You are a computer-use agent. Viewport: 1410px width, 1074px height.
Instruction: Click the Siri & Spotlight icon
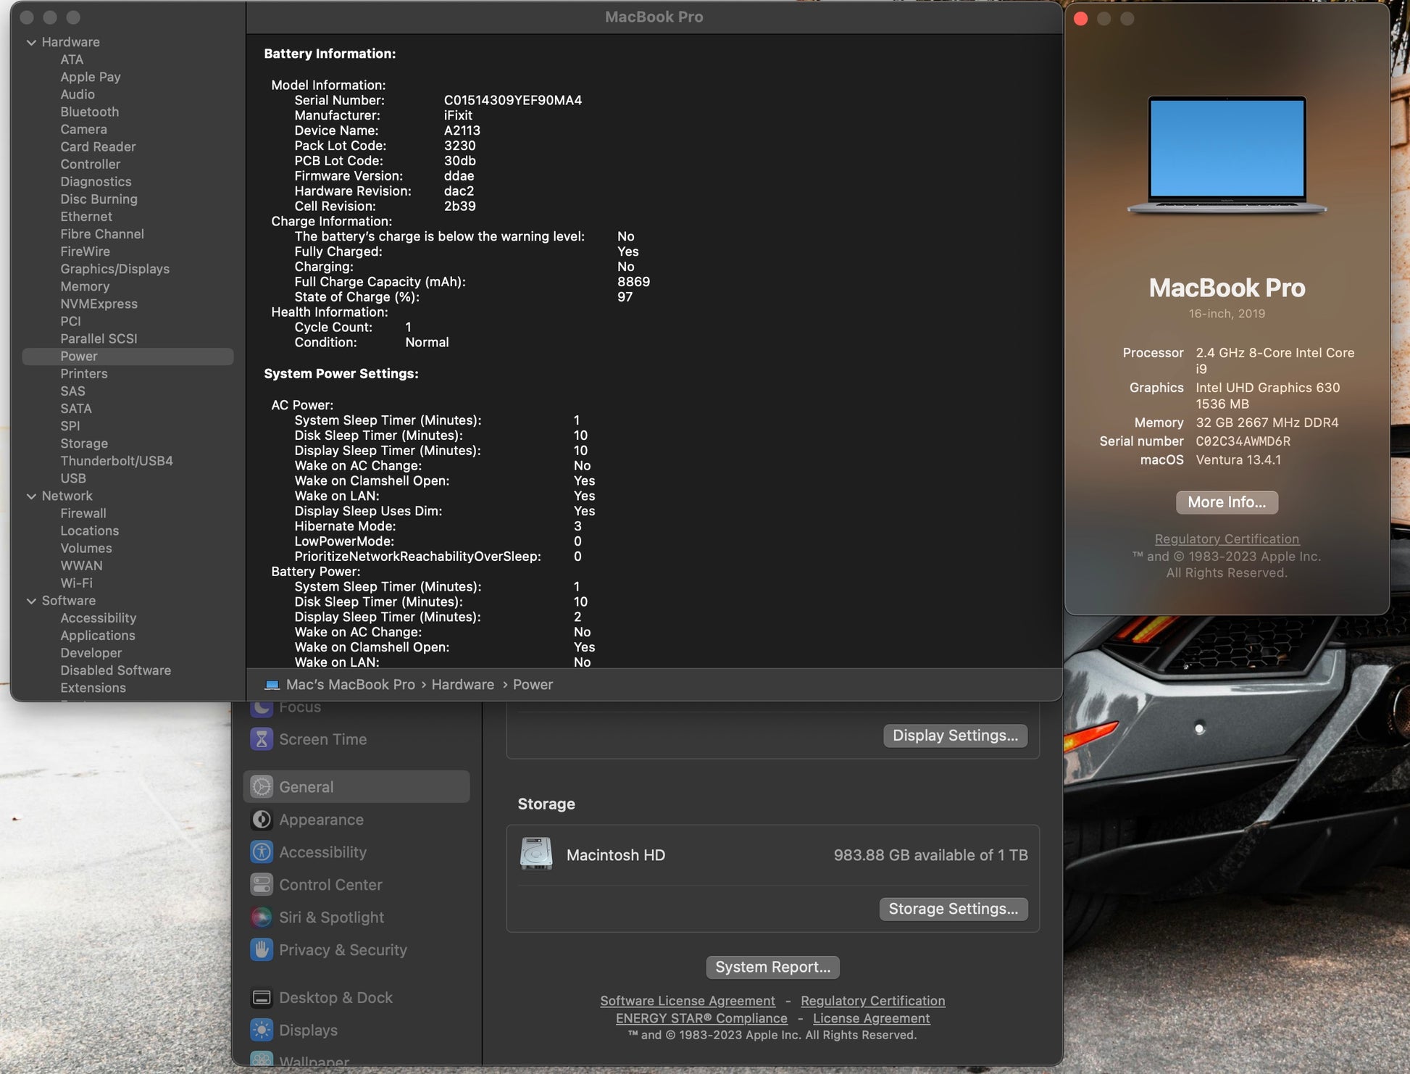[261, 917]
